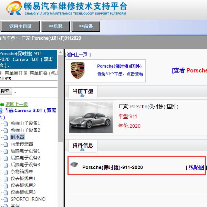The height and width of the screenshot is (207, 207).
Task: Click the silver Porsche 911 thumbnail
Action: click(x=91, y=117)
